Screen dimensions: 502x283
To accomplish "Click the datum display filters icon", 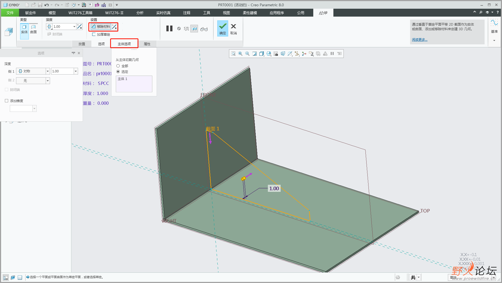I will [297, 54].
